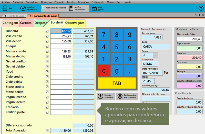Click the Local field CAIXA
The image size is (205, 134).
coord(156,47)
